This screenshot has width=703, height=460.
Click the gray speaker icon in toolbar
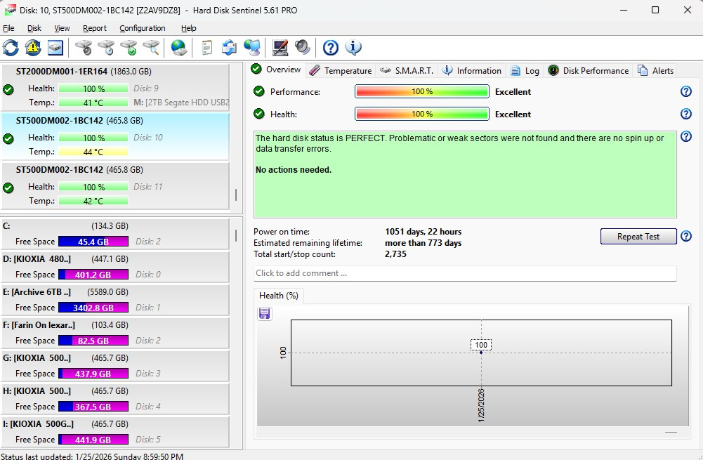[x=303, y=48]
